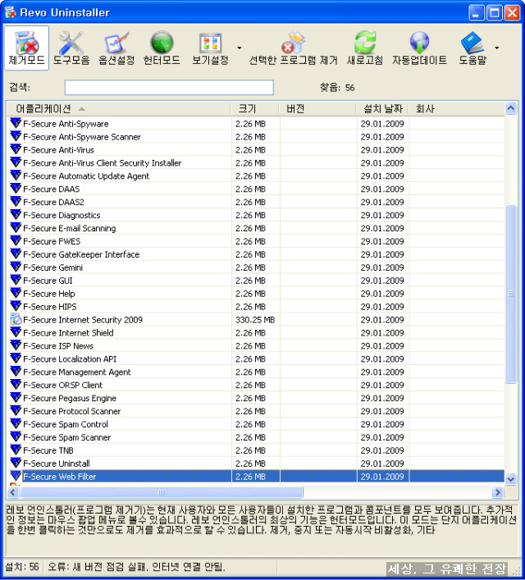This screenshot has width=525, height=580.
Task: Click icon for F-Secure Web Filter
Action: click(16, 476)
